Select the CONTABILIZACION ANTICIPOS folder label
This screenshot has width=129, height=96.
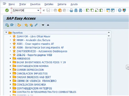pyautogui.click(x=34, y=88)
